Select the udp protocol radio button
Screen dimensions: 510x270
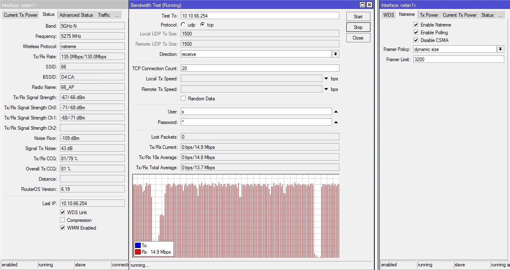[x=183, y=25]
